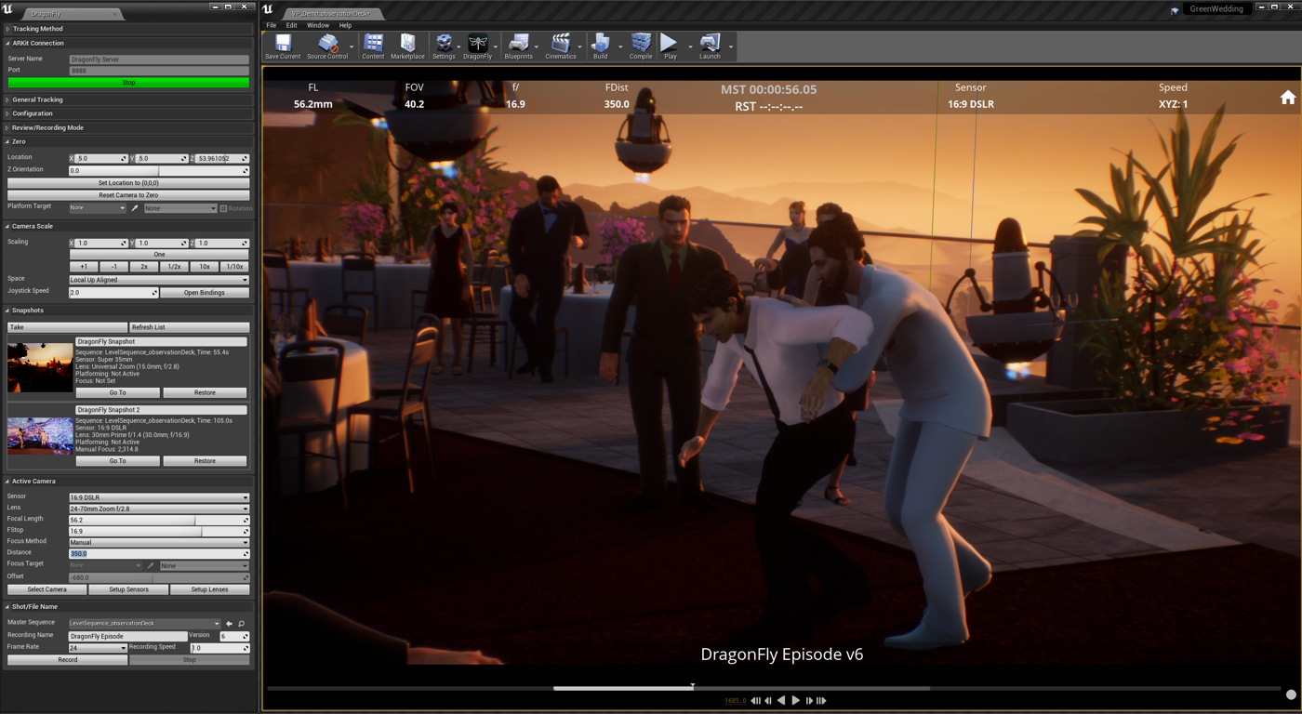Click the Recording Name field DragonFly Episode

pos(128,636)
